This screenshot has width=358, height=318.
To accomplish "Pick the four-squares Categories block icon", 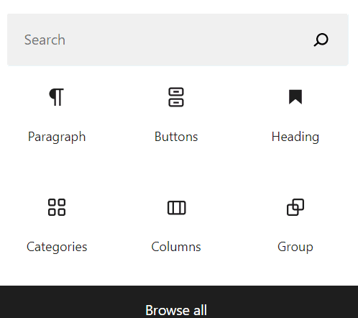I will [x=57, y=207].
